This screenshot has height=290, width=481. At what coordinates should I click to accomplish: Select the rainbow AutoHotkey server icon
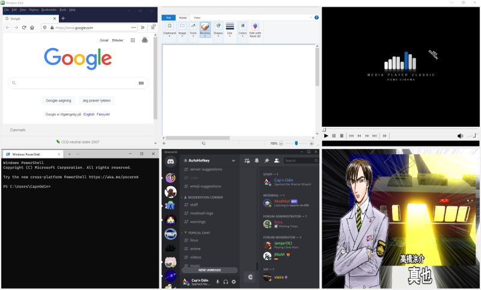click(x=171, y=220)
